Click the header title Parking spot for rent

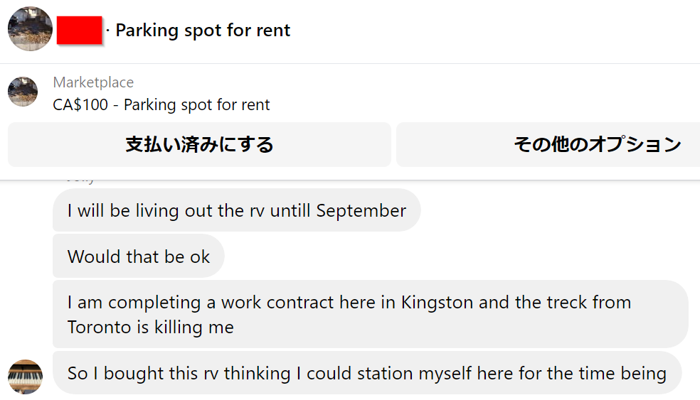(x=203, y=31)
